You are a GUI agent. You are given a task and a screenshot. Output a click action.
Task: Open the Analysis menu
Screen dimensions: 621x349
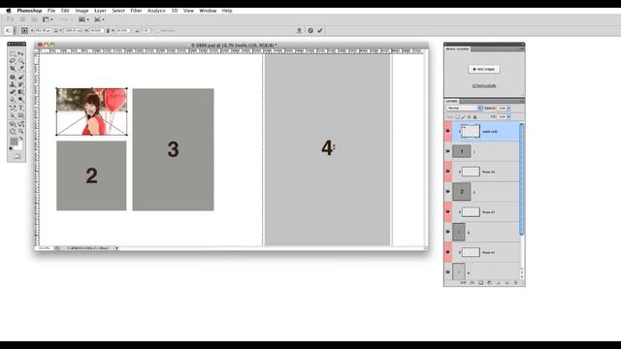click(x=156, y=11)
